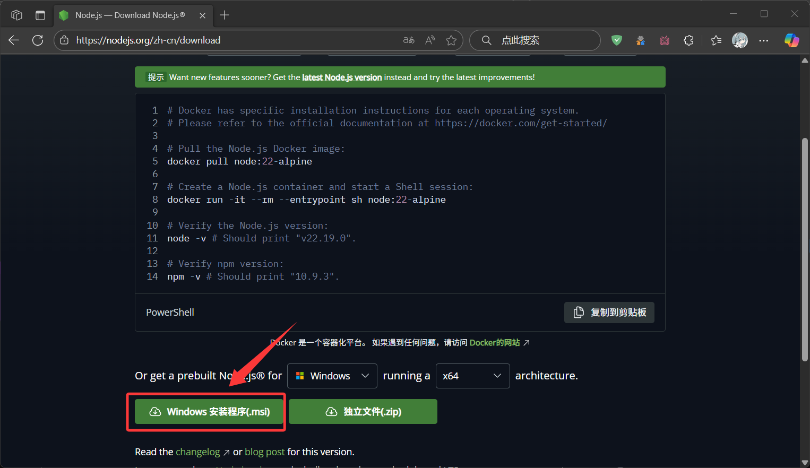Open the x64 architecture dropdown
Screen dimensions: 810x468
473,376
